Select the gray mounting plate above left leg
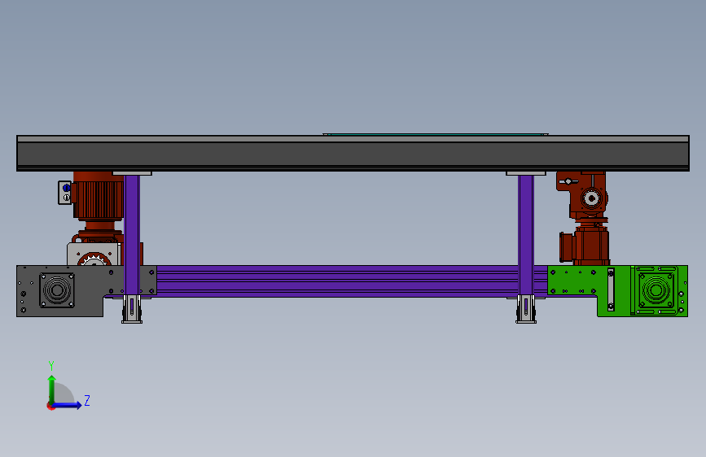Screen dimensions: 706x457 coord(132,173)
